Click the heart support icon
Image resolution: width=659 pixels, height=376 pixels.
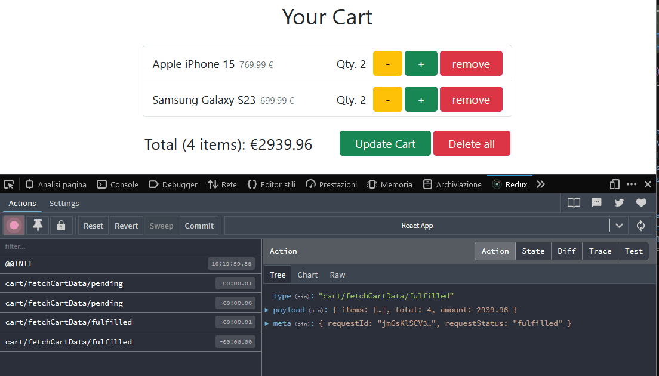pos(641,203)
